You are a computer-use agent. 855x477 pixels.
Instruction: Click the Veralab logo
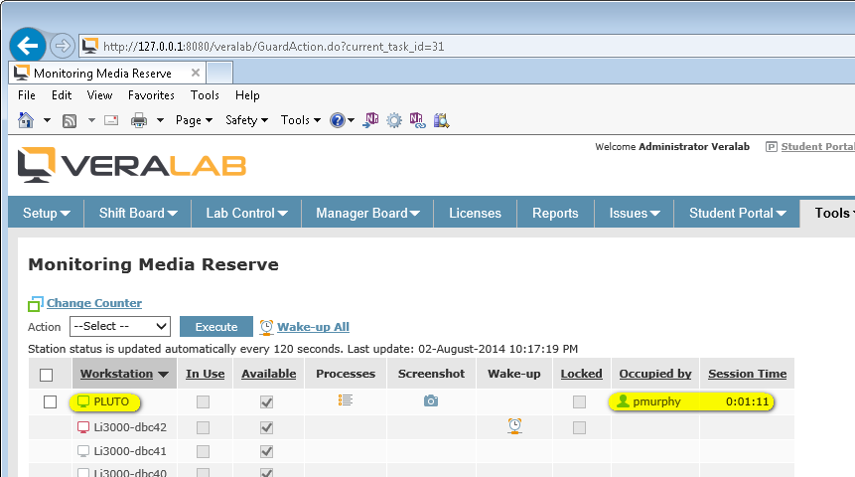[x=132, y=164]
